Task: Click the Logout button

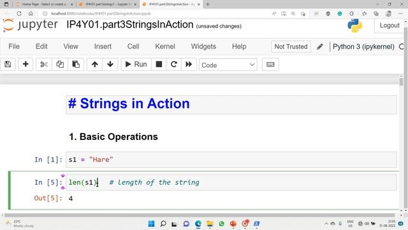Action: (x=390, y=26)
